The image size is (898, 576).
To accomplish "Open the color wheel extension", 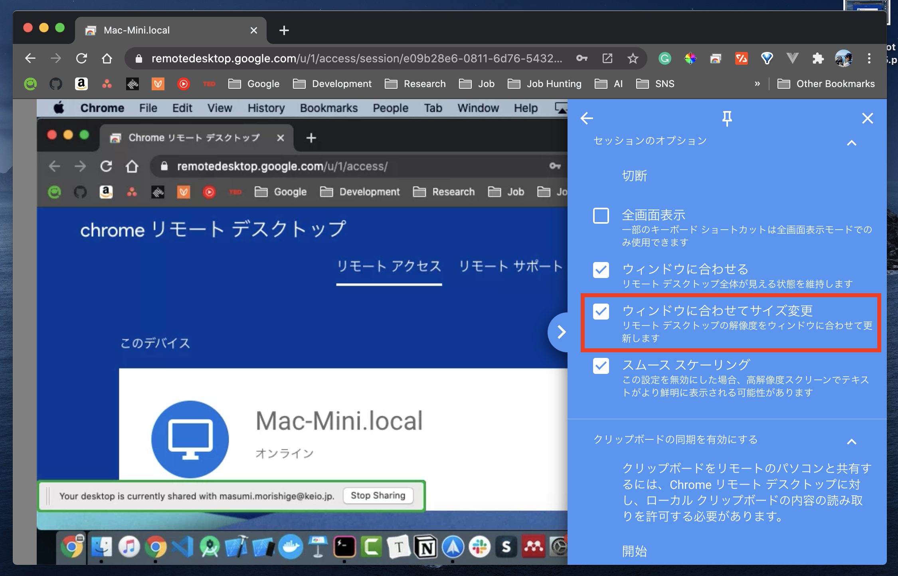I will pos(690,58).
